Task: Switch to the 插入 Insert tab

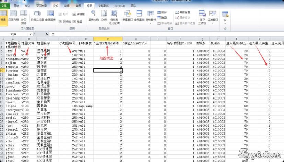Action: (x=27, y=6)
